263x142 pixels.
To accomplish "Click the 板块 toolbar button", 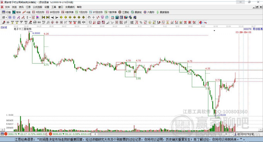I will point(17,12).
